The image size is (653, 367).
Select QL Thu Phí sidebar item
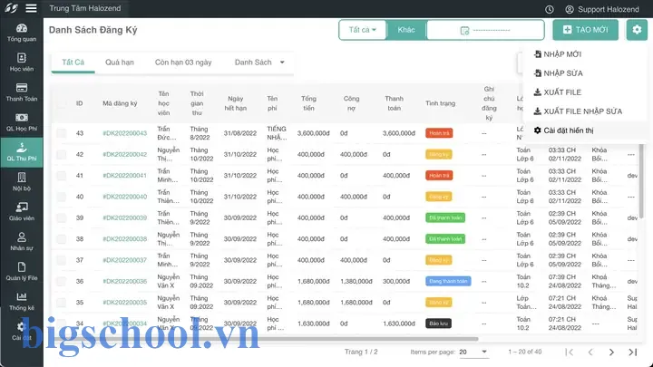21,152
